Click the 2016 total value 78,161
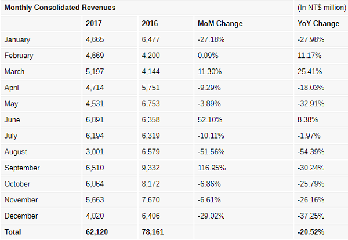The width and height of the screenshot is (348, 240). 153,232
